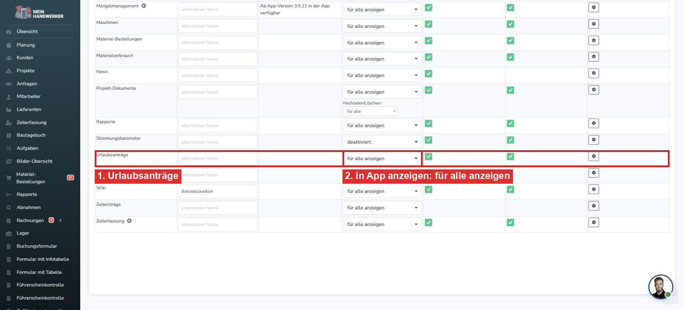The width and height of the screenshot is (684, 310).
Task: Open Formular mit Infotabelle in the sidebar
Action: click(43, 259)
